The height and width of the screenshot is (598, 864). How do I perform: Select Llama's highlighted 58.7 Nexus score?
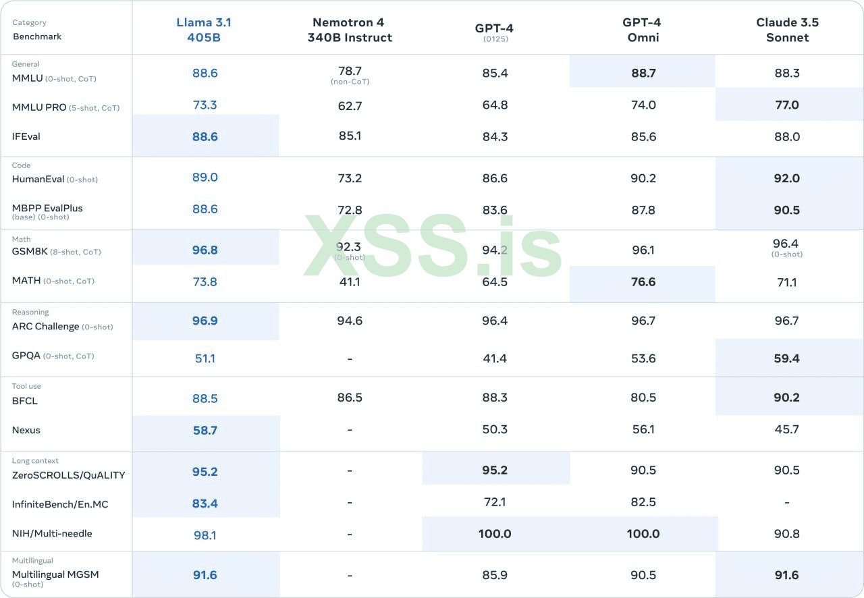(205, 430)
